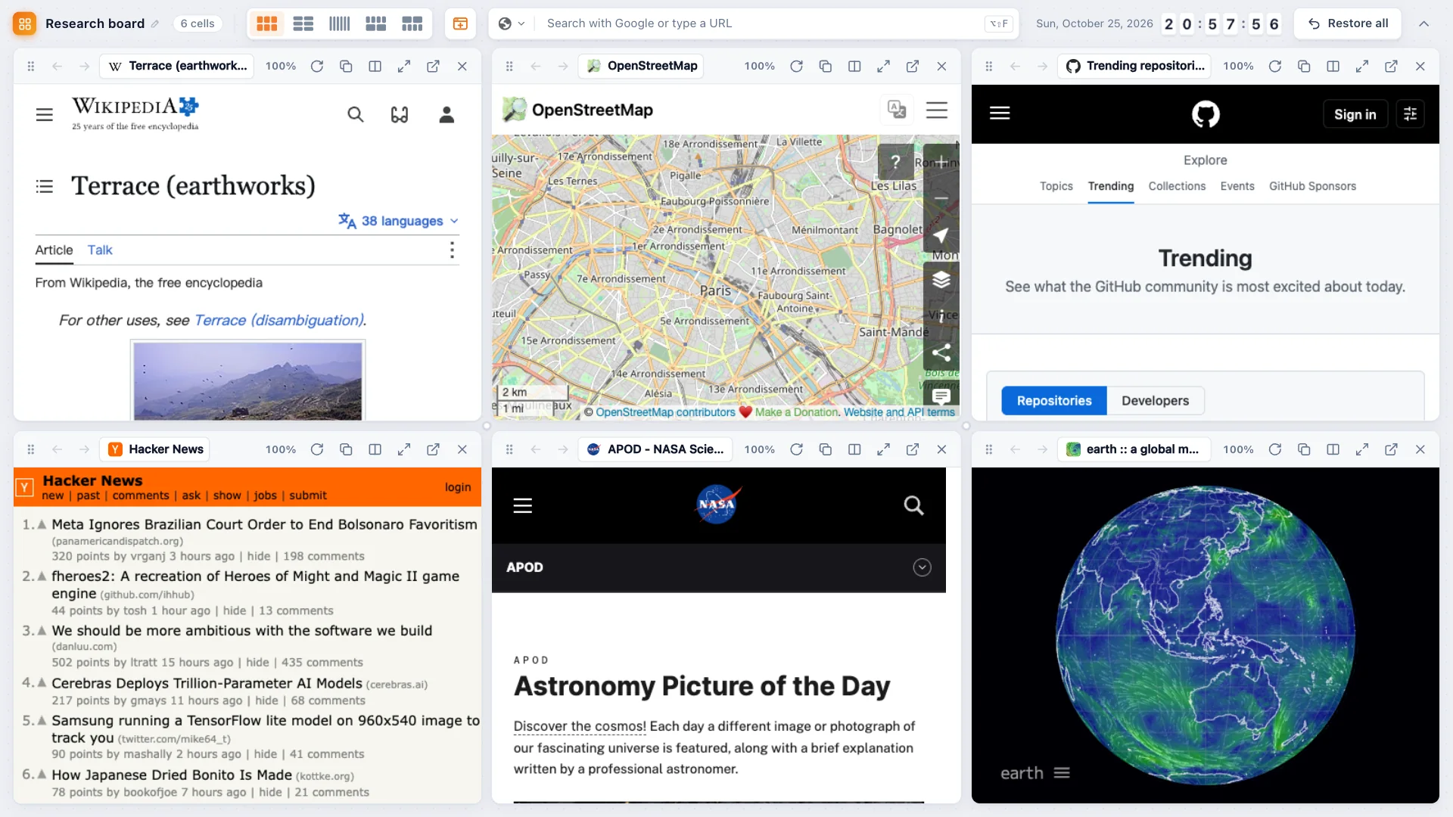Collapse the top toolbar with chevron
The width and height of the screenshot is (1453, 817).
[1423, 23]
